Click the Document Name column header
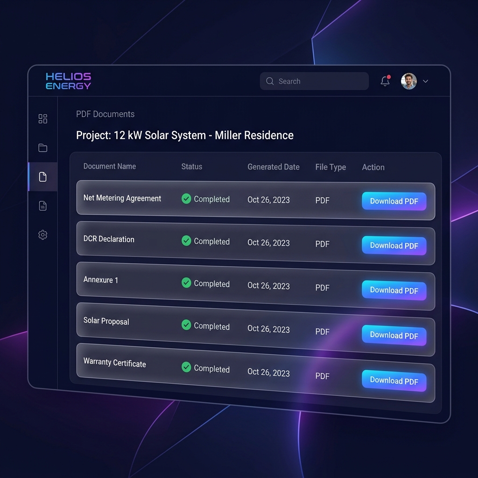 (x=110, y=167)
